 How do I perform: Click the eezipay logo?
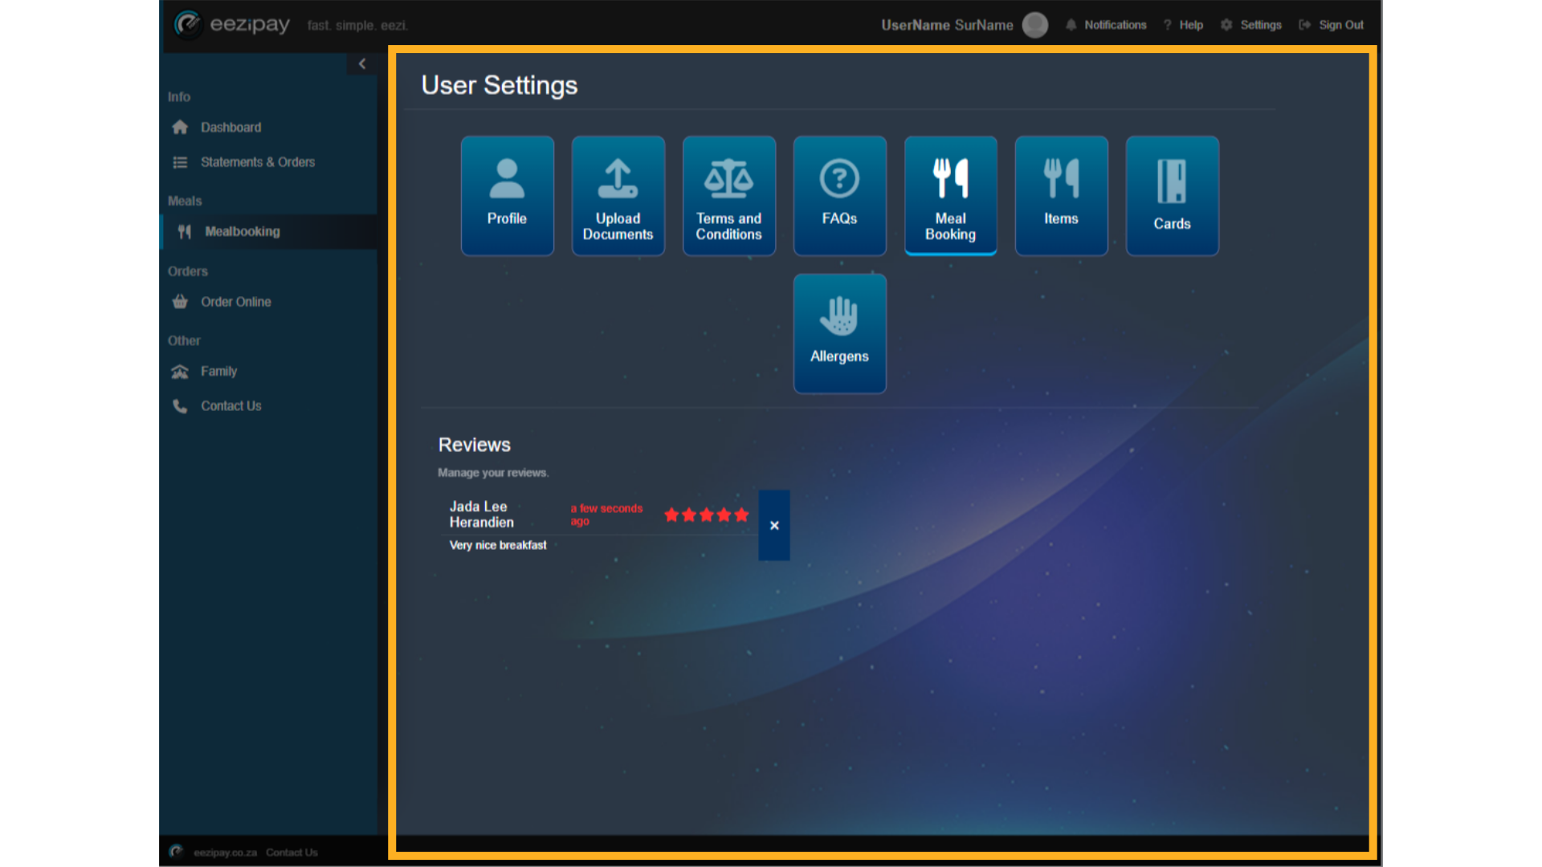pos(232,24)
